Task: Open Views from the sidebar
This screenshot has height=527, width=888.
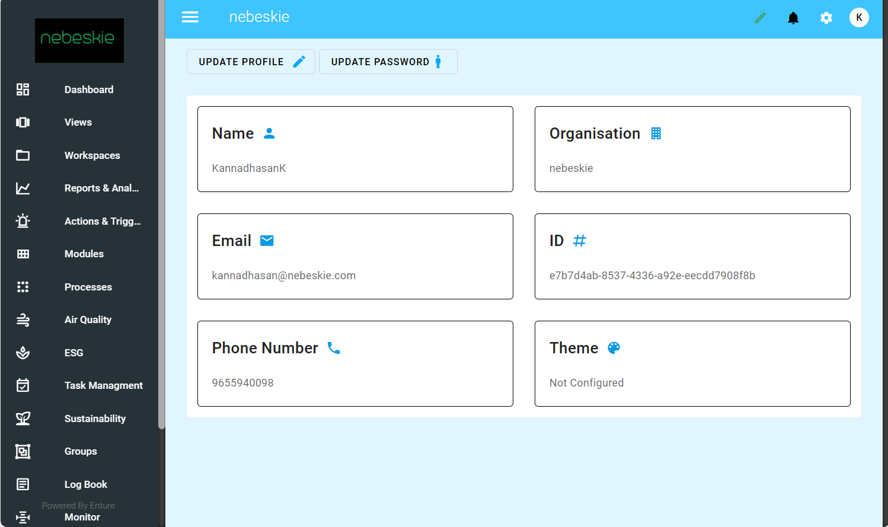Action: pyautogui.click(x=78, y=122)
